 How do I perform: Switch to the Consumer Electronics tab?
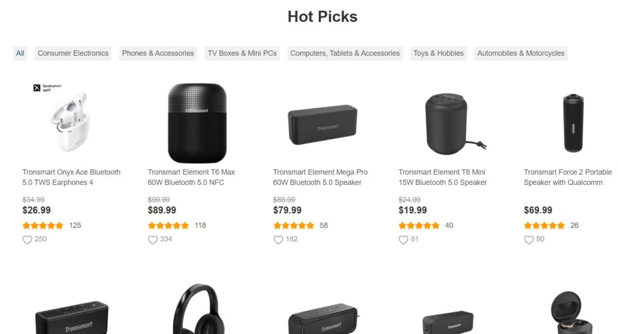(x=73, y=53)
